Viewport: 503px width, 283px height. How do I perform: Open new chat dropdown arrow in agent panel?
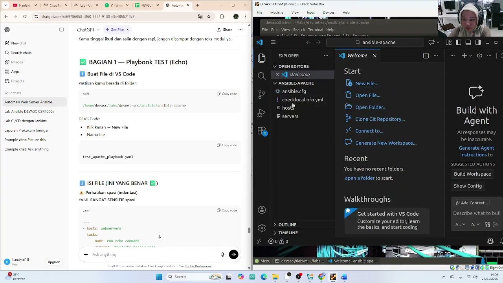[x=470, y=56]
